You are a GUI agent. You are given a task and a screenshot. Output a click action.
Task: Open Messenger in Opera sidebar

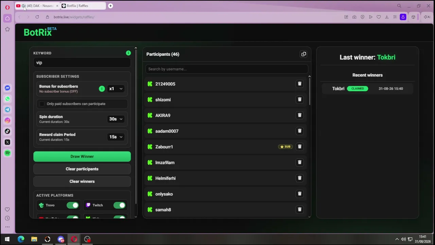(x=7, y=88)
